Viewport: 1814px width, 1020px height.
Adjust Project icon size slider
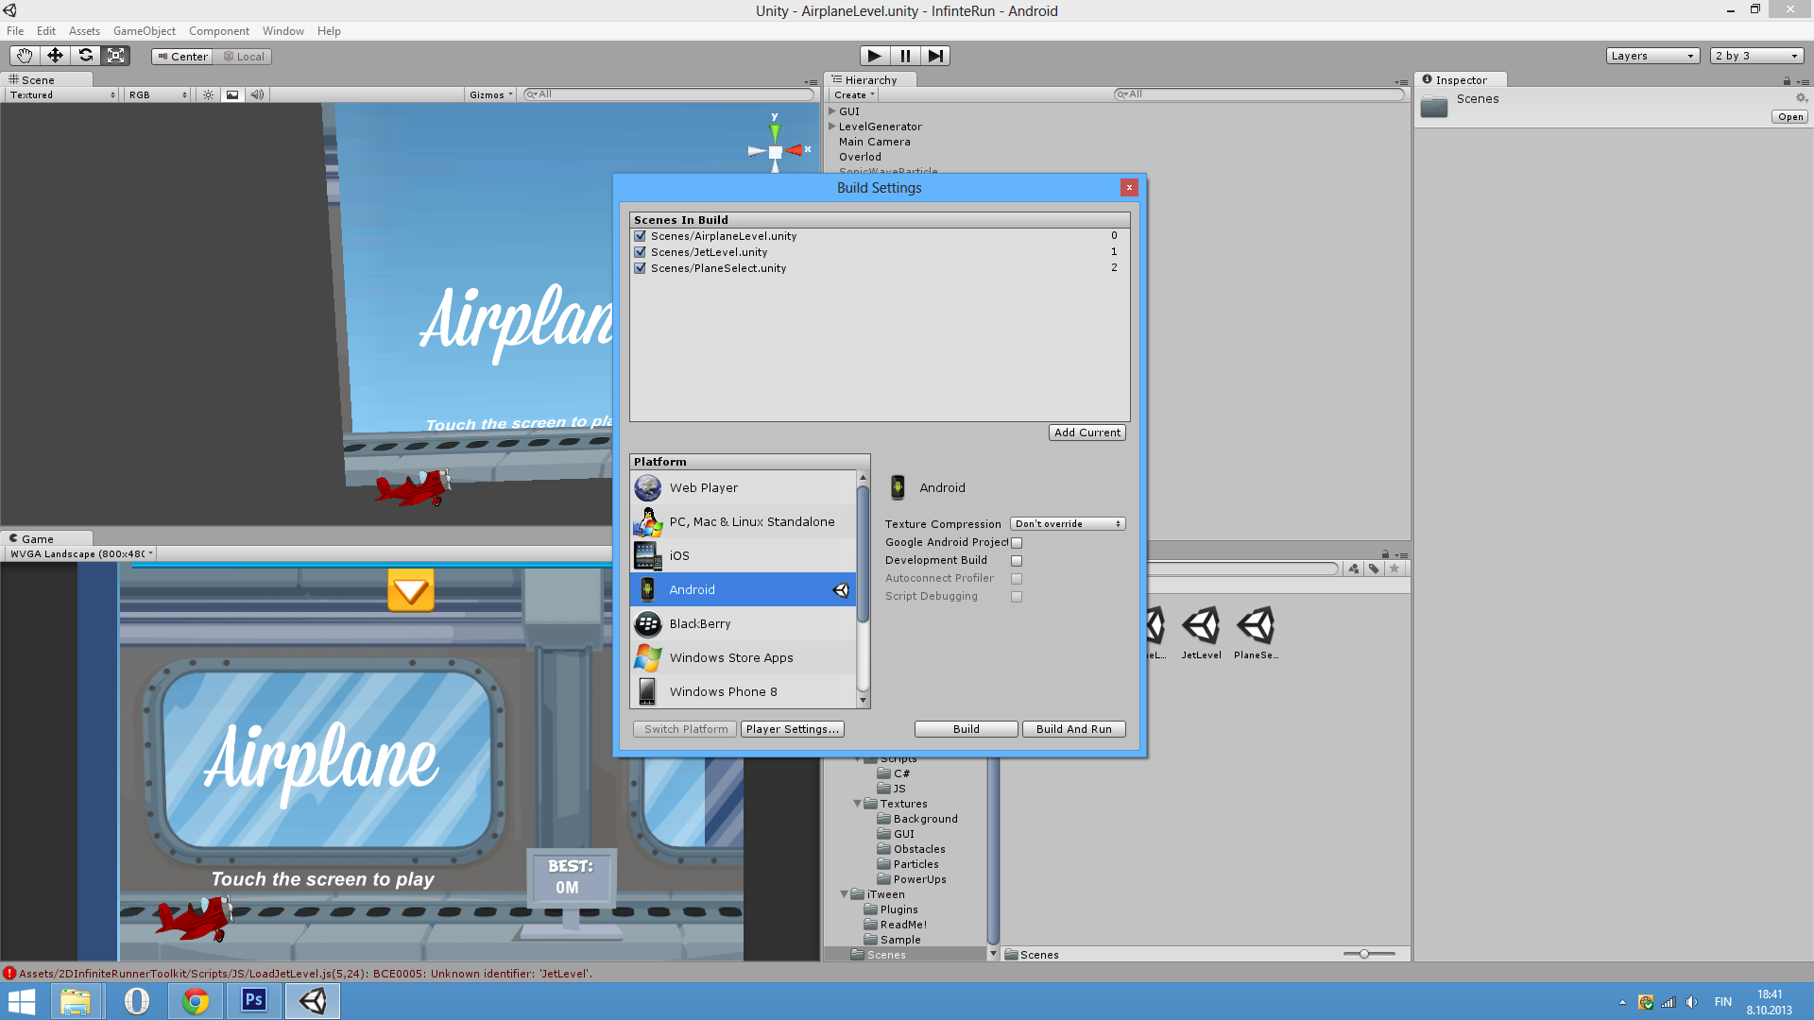(1364, 954)
